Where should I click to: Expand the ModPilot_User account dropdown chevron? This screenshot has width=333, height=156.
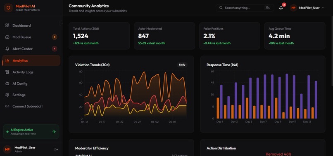(x=323, y=8)
